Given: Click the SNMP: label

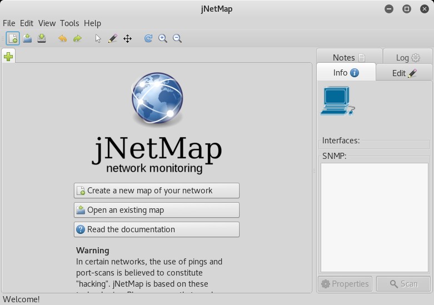Looking at the screenshot, I should [334, 156].
